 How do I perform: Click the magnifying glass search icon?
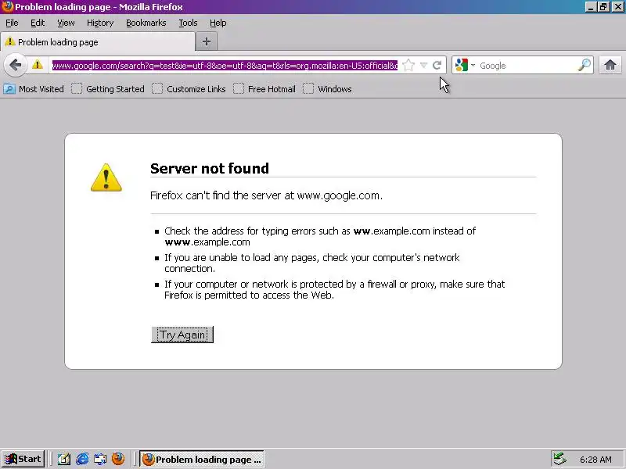585,65
